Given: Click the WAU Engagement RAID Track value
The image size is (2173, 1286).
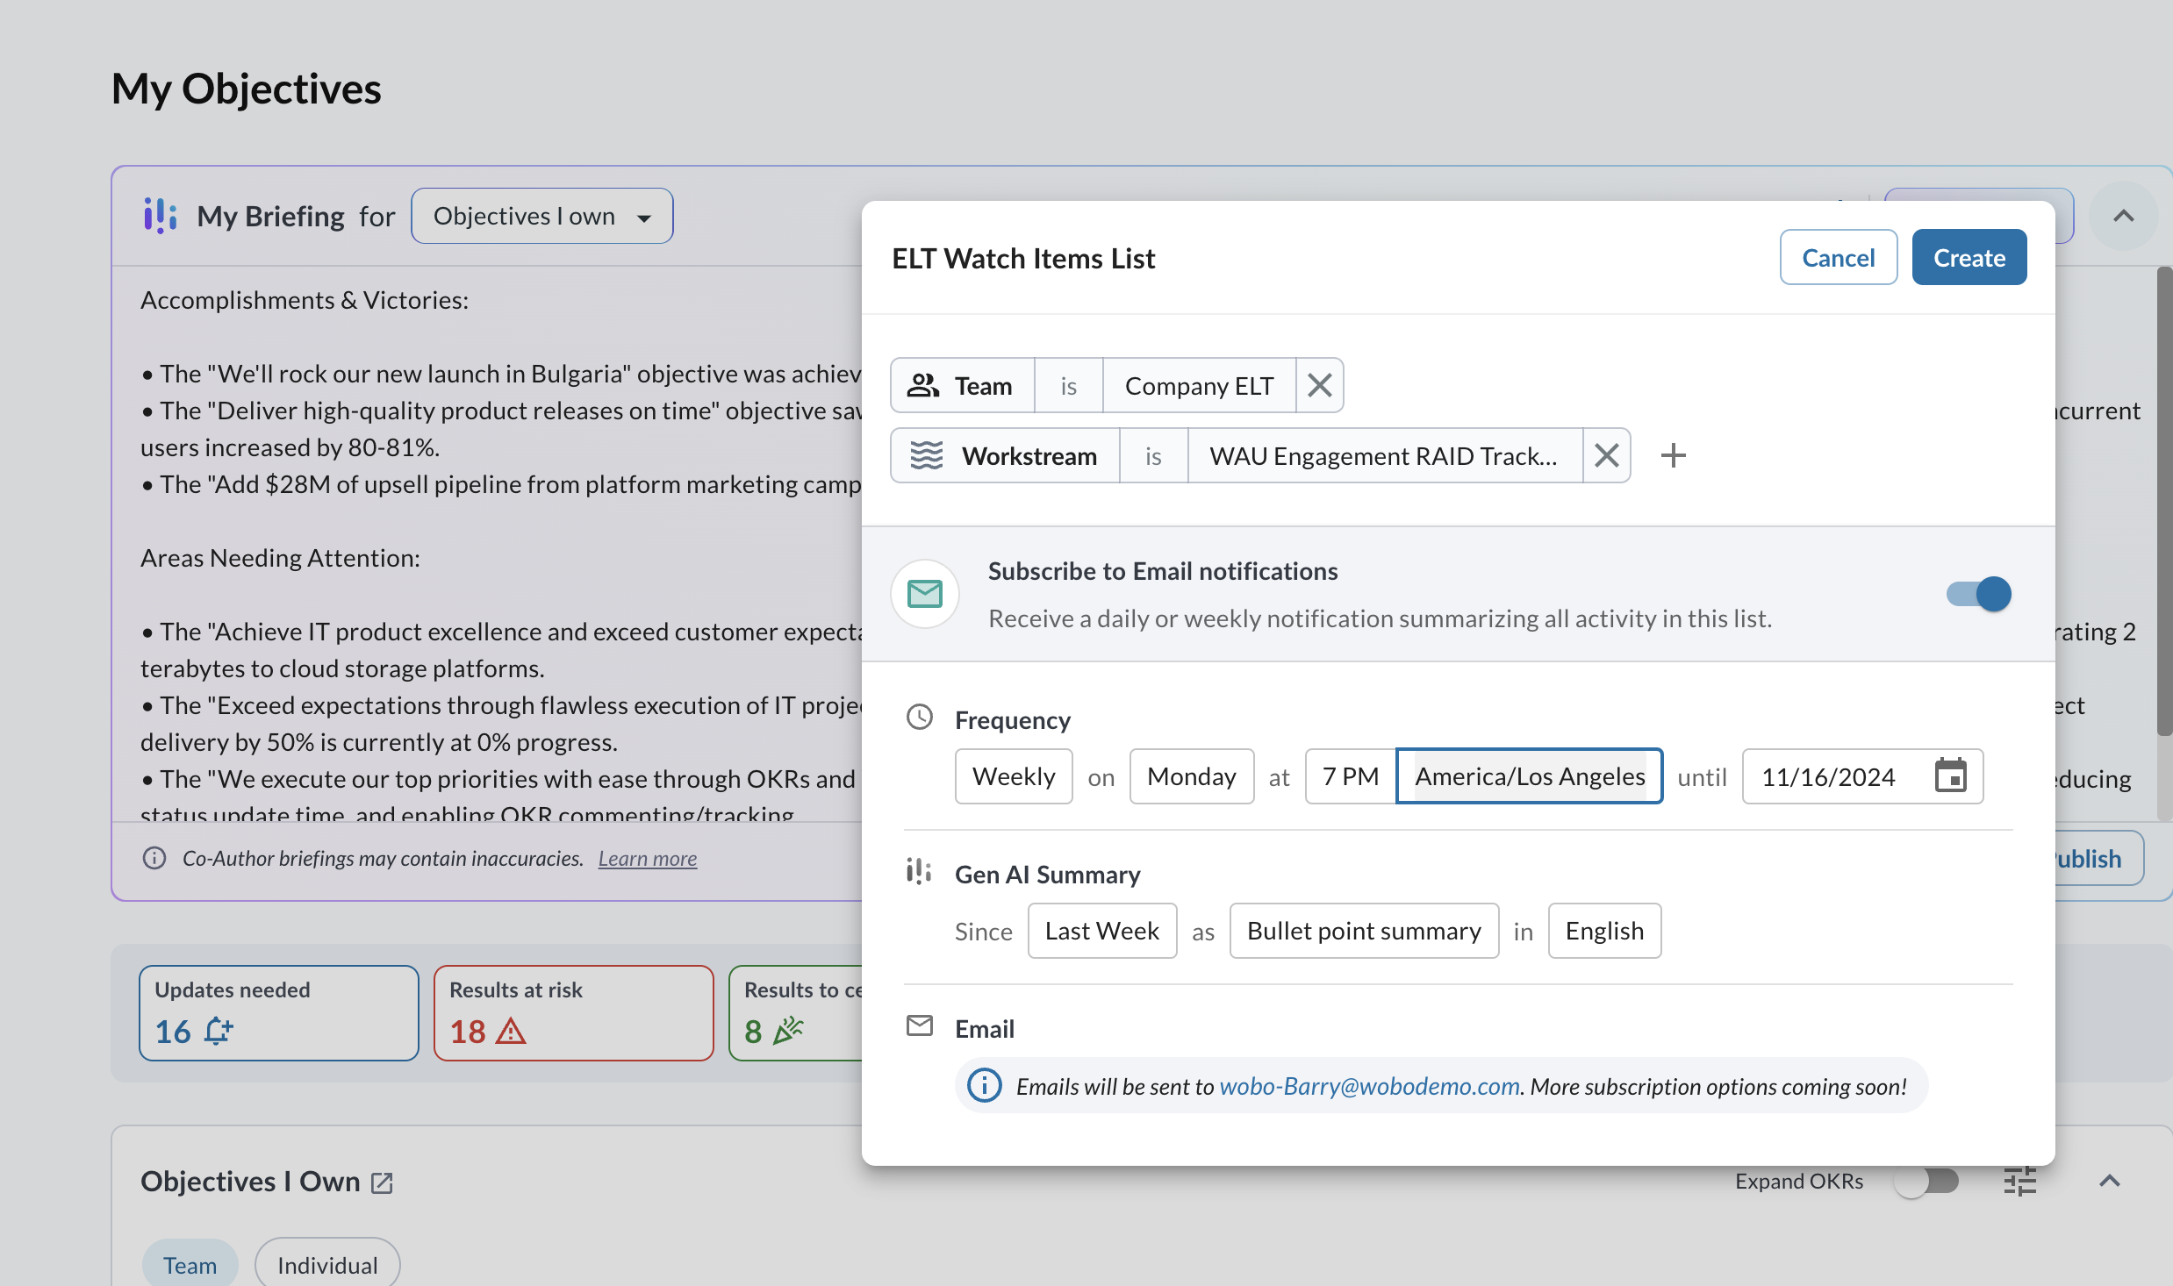Looking at the screenshot, I should [x=1384, y=455].
